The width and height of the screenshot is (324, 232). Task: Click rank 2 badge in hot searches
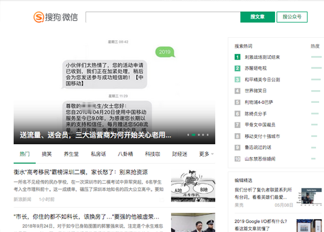237,68
